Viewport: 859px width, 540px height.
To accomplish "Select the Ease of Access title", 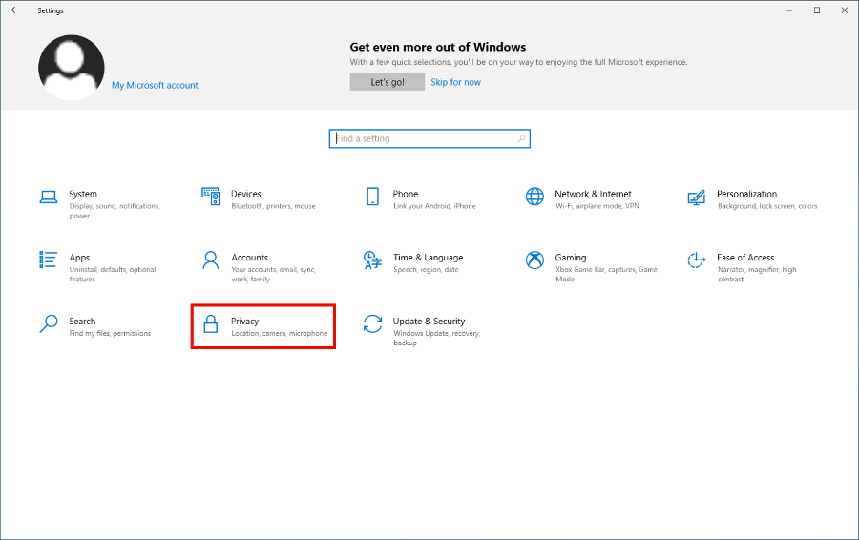I will tap(745, 258).
